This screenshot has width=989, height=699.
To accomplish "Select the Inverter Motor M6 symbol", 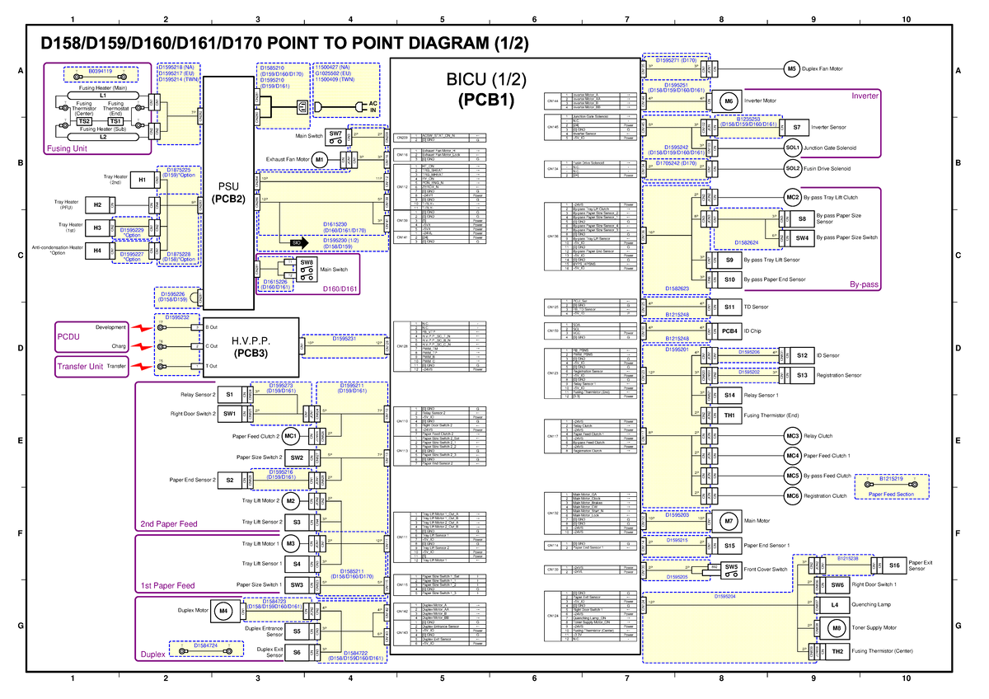I will (x=729, y=101).
